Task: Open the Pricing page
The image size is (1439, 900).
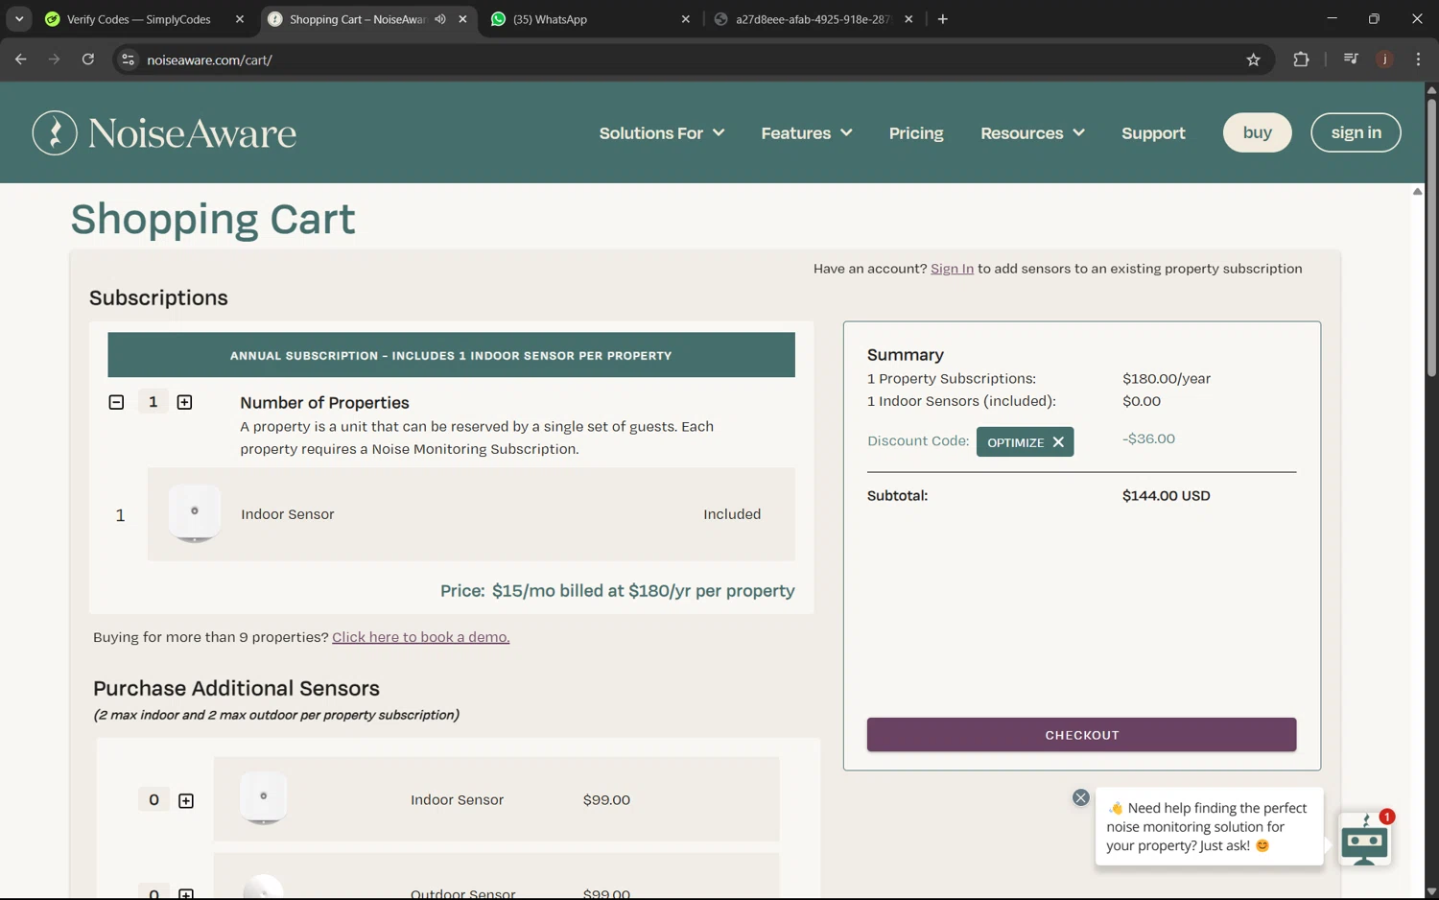Action: [916, 133]
